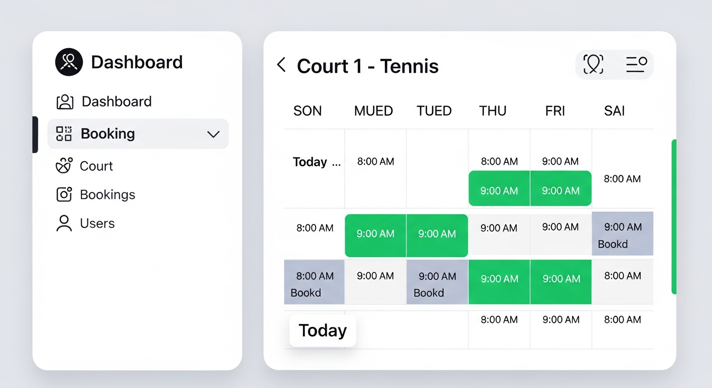The height and width of the screenshot is (388, 712).
Task: Click the racket scan icon in header
Action: pyautogui.click(x=593, y=65)
